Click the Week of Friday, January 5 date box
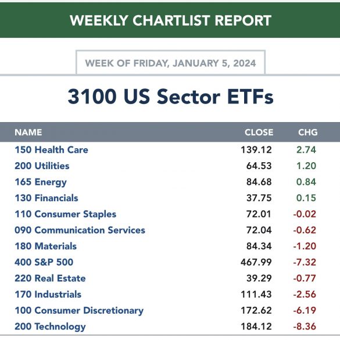340x340 pixels. (170, 63)
